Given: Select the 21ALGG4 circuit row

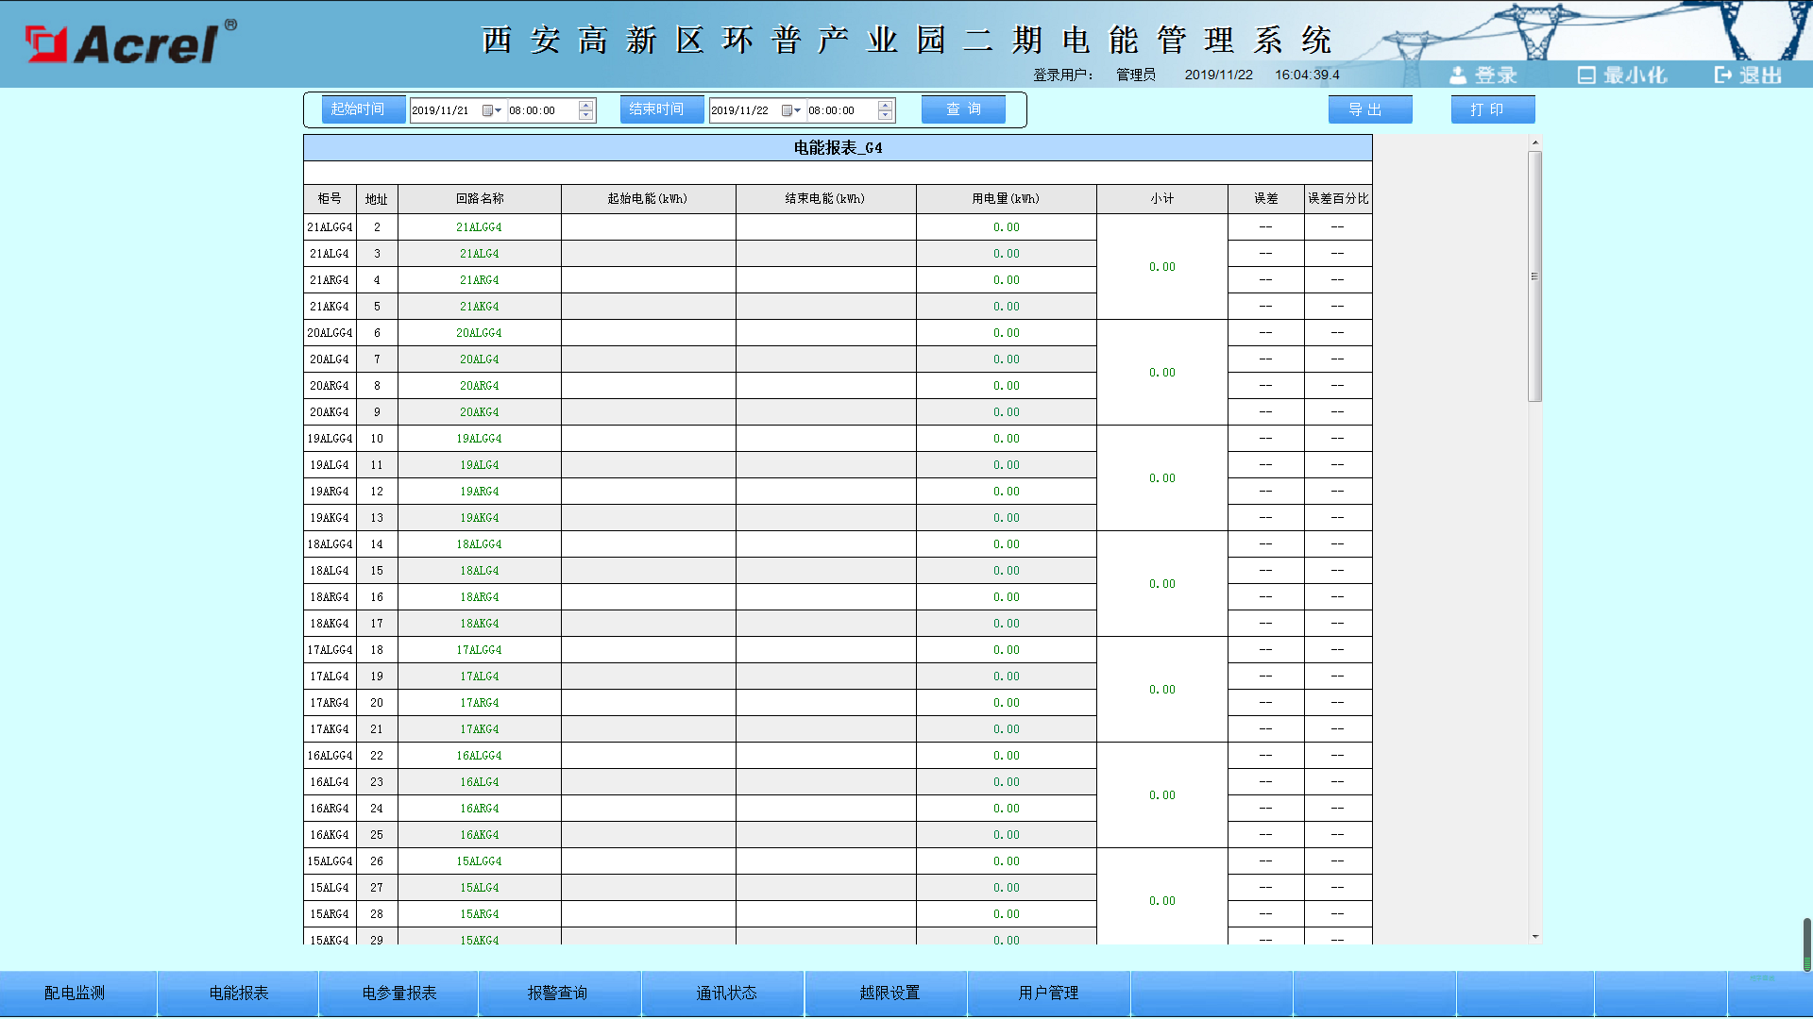Looking at the screenshot, I should [x=479, y=226].
